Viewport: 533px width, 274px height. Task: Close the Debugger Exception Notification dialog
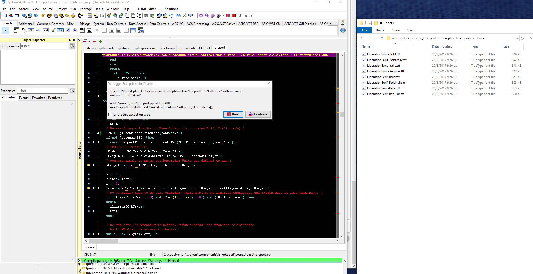tap(268, 84)
